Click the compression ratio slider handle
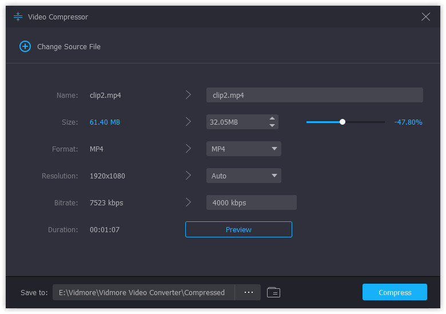 coord(343,122)
